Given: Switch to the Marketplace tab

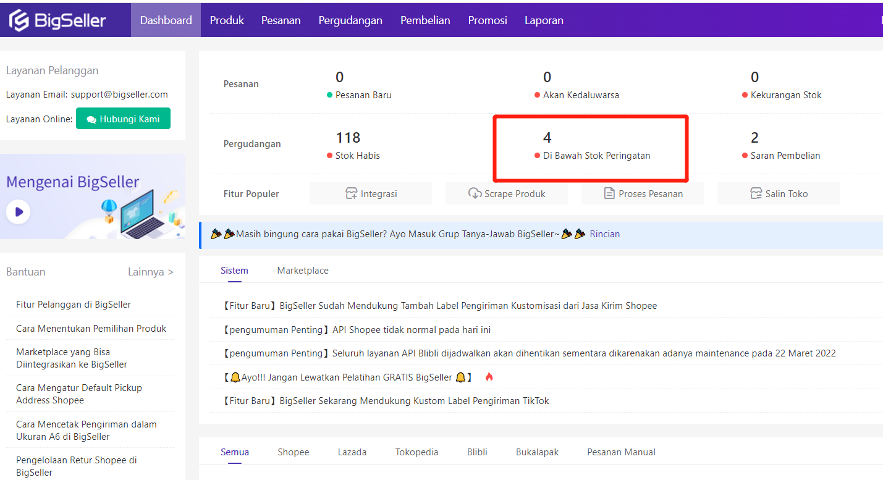Looking at the screenshot, I should [x=303, y=271].
